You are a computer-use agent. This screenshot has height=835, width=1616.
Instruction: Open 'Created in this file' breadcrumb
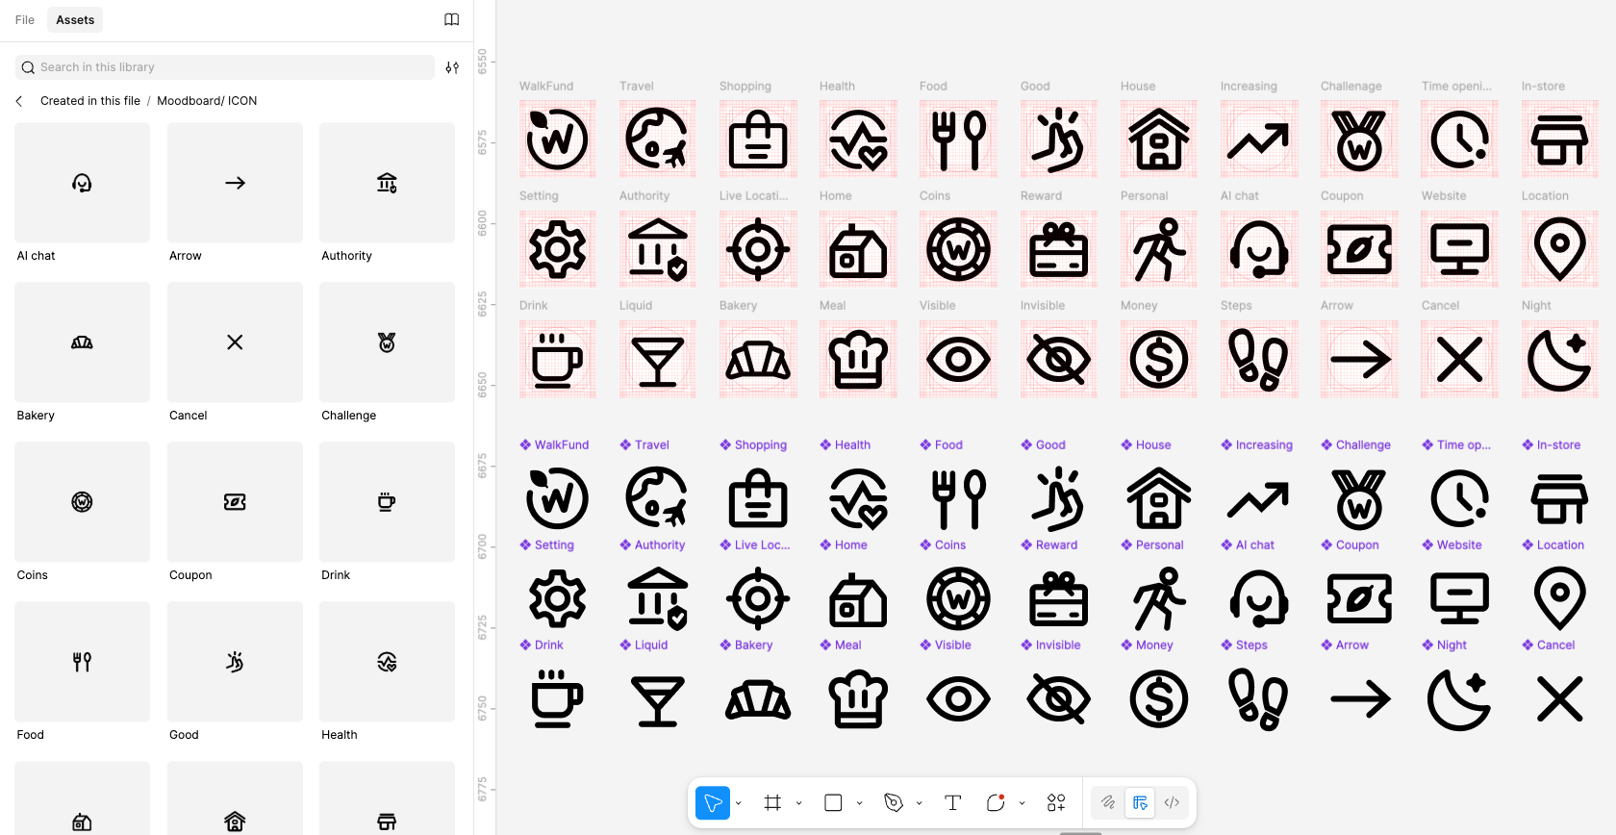(x=90, y=101)
